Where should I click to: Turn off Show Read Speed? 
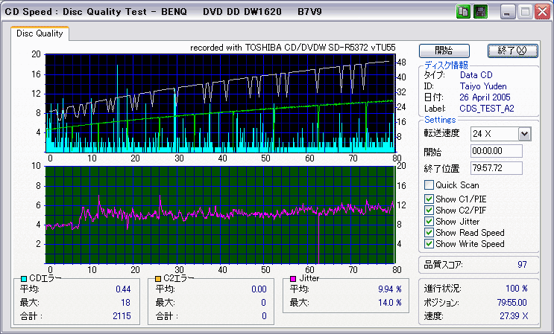click(x=429, y=233)
